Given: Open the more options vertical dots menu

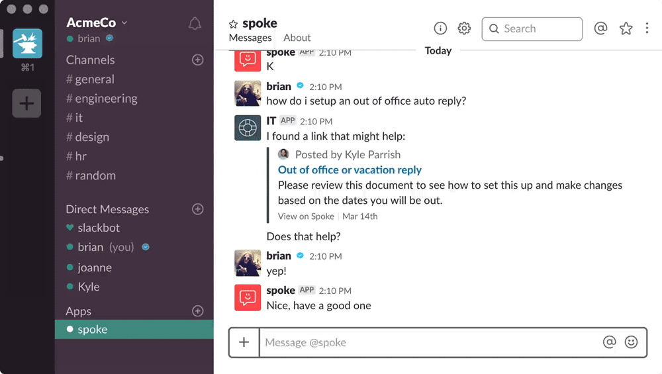Looking at the screenshot, I should pyautogui.click(x=647, y=28).
